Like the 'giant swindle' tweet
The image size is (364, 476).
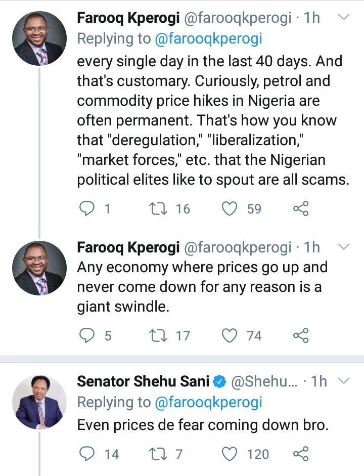[x=230, y=335]
